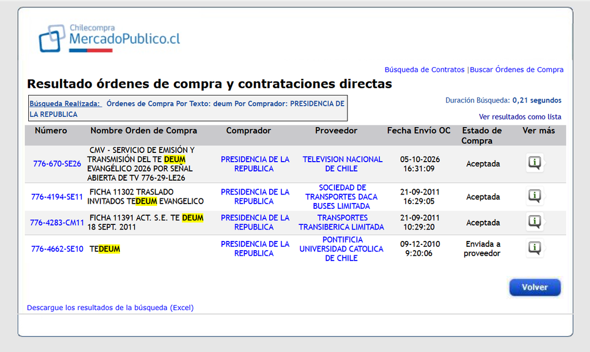
Task: Select the date 21-09-2011 10:29:20
Action: [419, 223]
